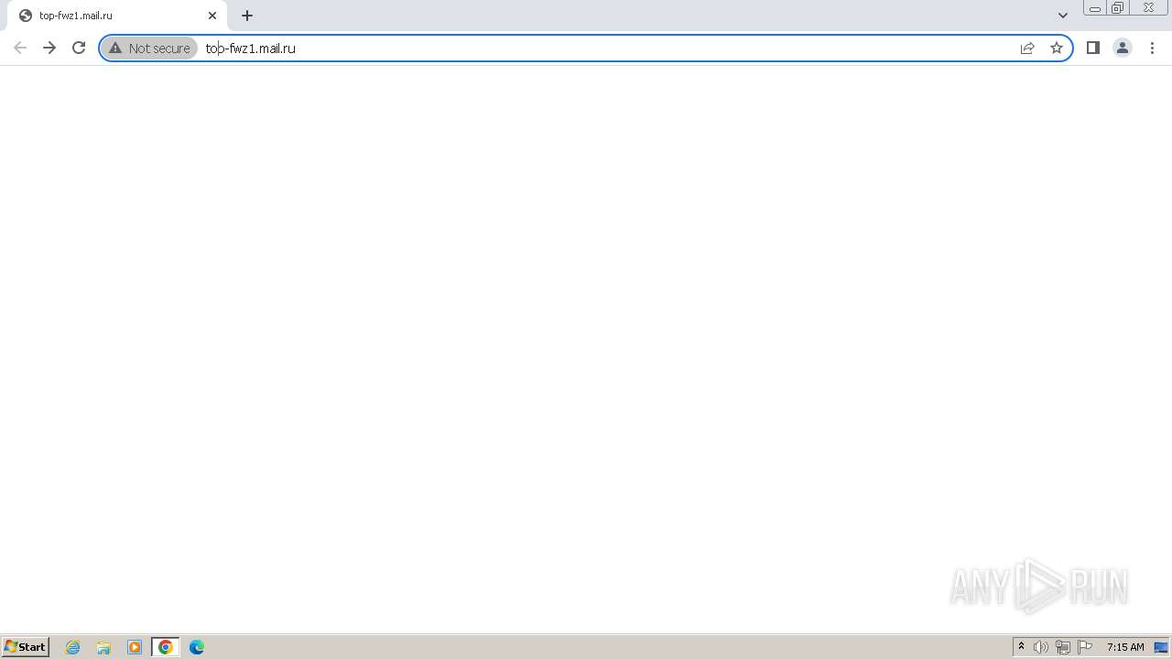This screenshot has width=1172, height=659.
Task: Toggle the Chrome side panel
Action: pos(1092,48)
